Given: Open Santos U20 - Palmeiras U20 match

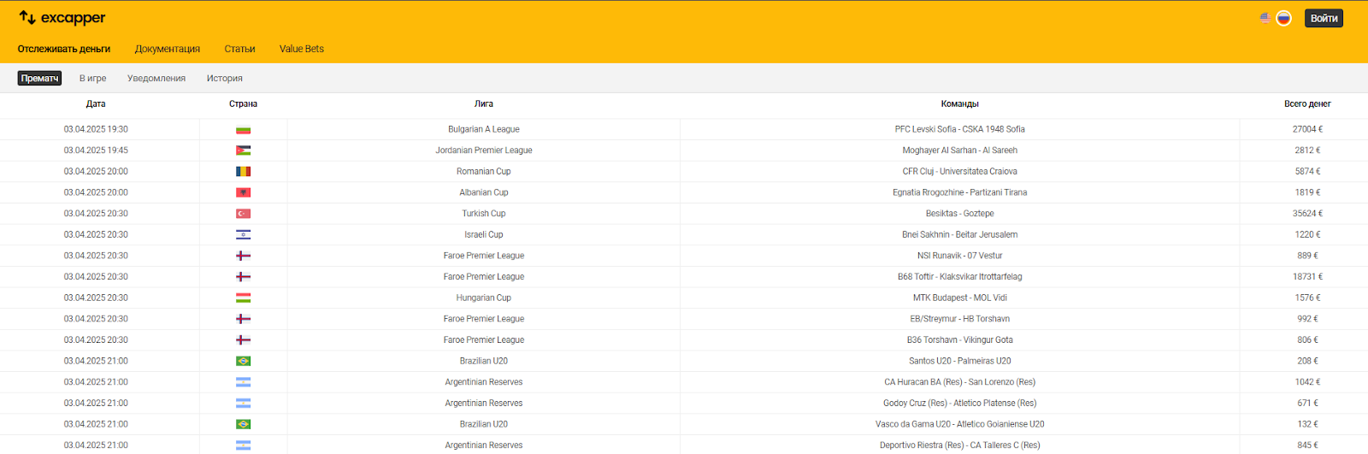Looking at the screenshot, I should [x=959, y=361].
